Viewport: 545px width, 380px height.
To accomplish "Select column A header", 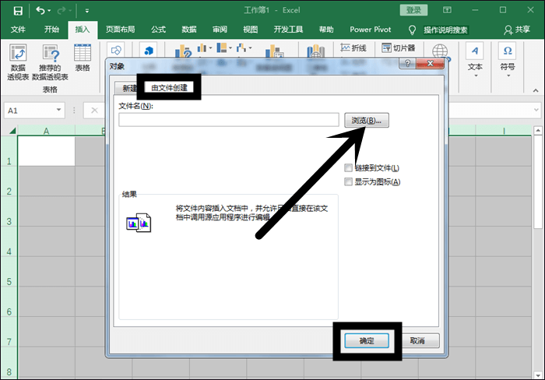I will (x=46, y=131).
